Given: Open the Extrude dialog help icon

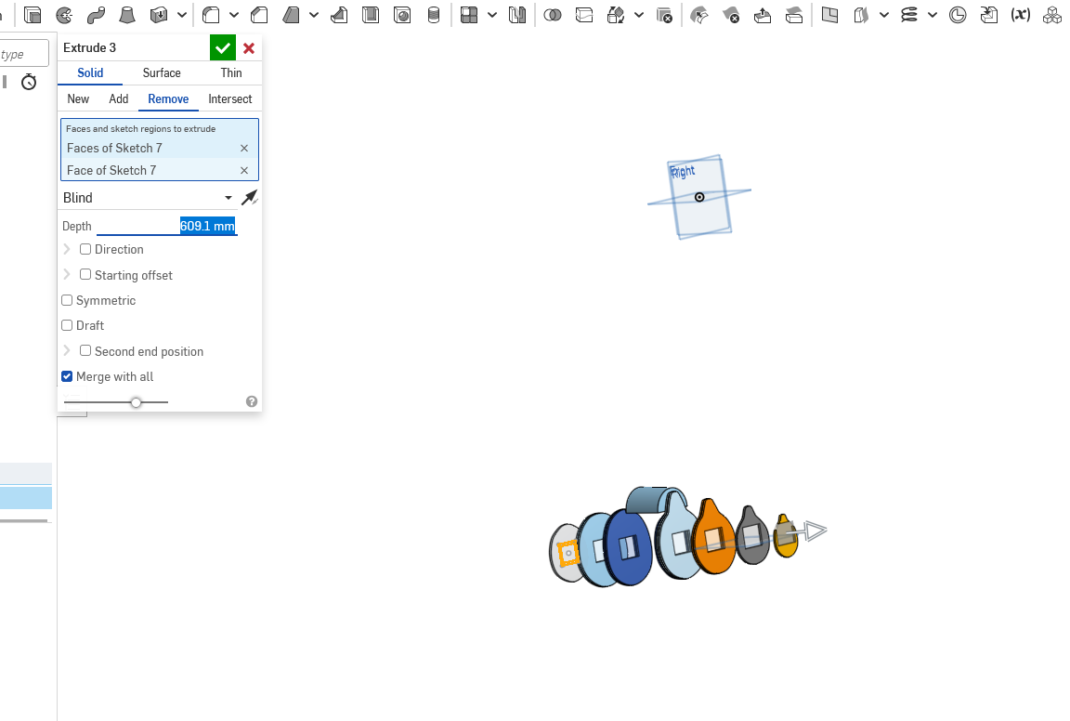Looking at the screenshot, I should tap(252, 401).
